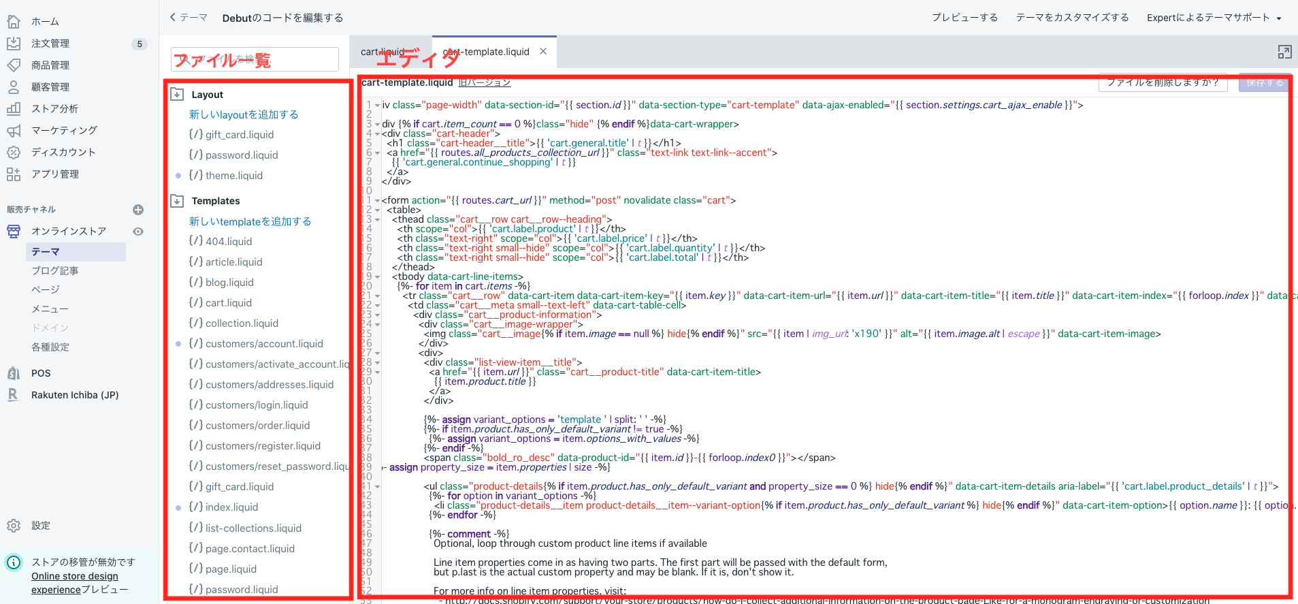Click the expand editor fullscreen icon
The image size is (1298, 604).
pos(1284,52)
